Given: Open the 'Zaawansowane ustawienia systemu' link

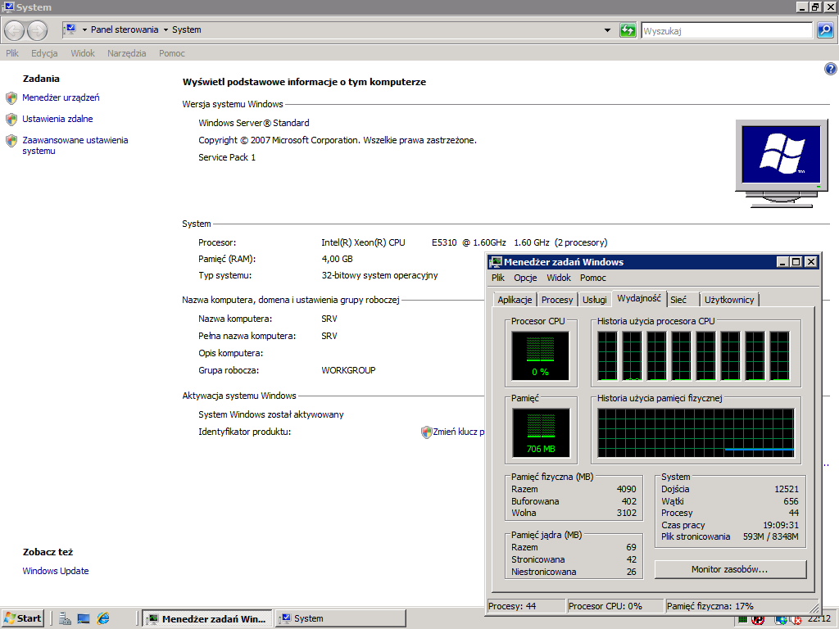Looking at the screenshot, I should pos(75,146).
